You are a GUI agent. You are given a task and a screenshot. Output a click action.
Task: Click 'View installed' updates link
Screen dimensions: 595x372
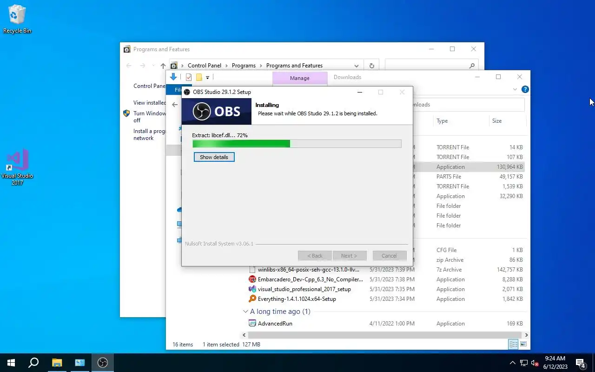coord(150,103)
